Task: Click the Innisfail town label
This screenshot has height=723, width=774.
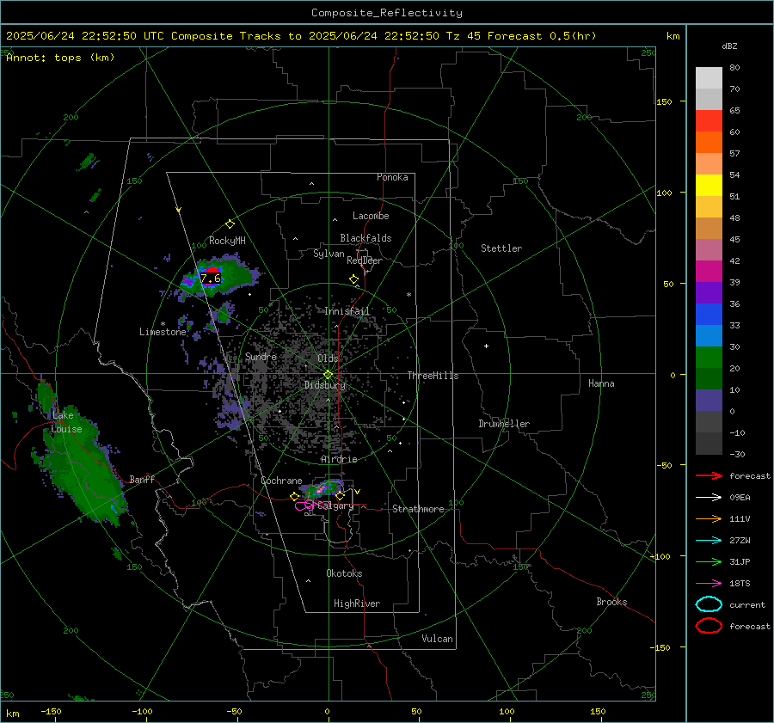Action: click(347, 311)
